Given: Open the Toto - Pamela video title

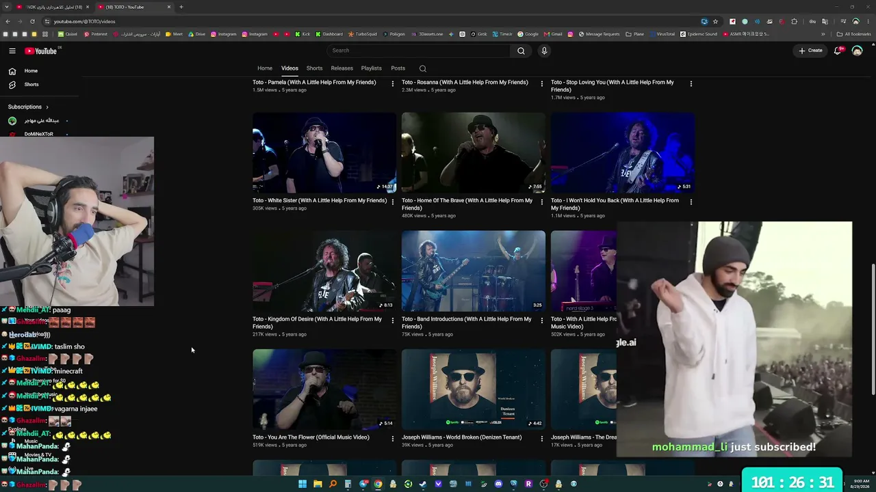Looking at the screenshot, I should pyautogui.click(x=314, y=82).
